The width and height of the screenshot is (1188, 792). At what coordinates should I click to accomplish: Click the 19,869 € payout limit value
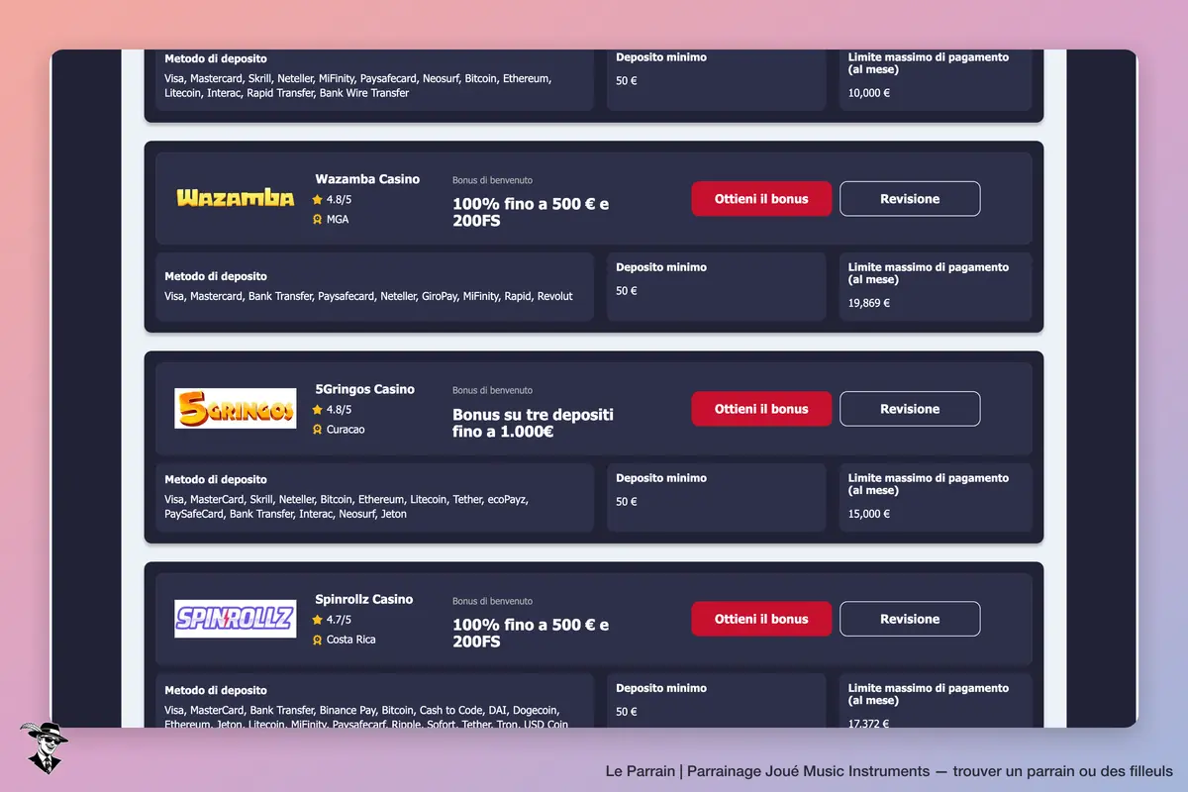point(869,303)
